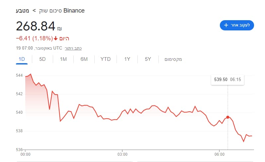This screenshot has width=265, height=162.
Task: Click the 539.50 06:15 chart tooltip
Action: (x=227, y=80)
